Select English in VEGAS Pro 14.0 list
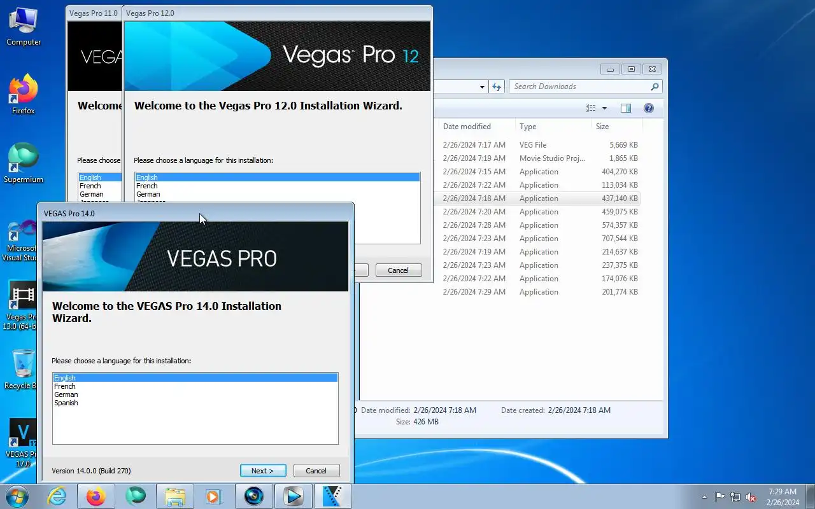Image resolution: width=815 pixels, height=509 pixels. coord(195,378)
